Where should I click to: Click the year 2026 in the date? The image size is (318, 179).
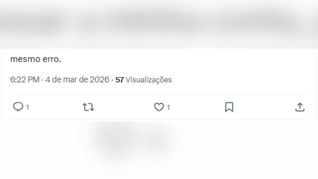point(99,80)
